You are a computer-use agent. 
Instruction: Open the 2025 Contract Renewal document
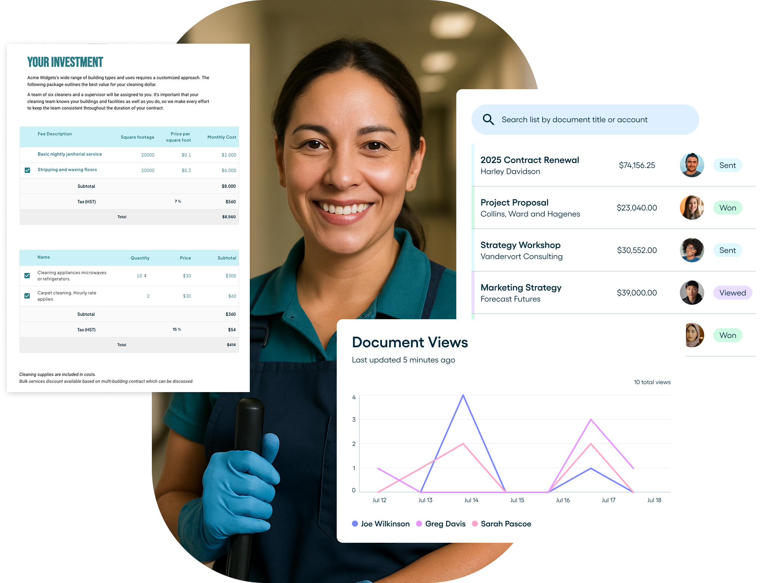point(530,160)
